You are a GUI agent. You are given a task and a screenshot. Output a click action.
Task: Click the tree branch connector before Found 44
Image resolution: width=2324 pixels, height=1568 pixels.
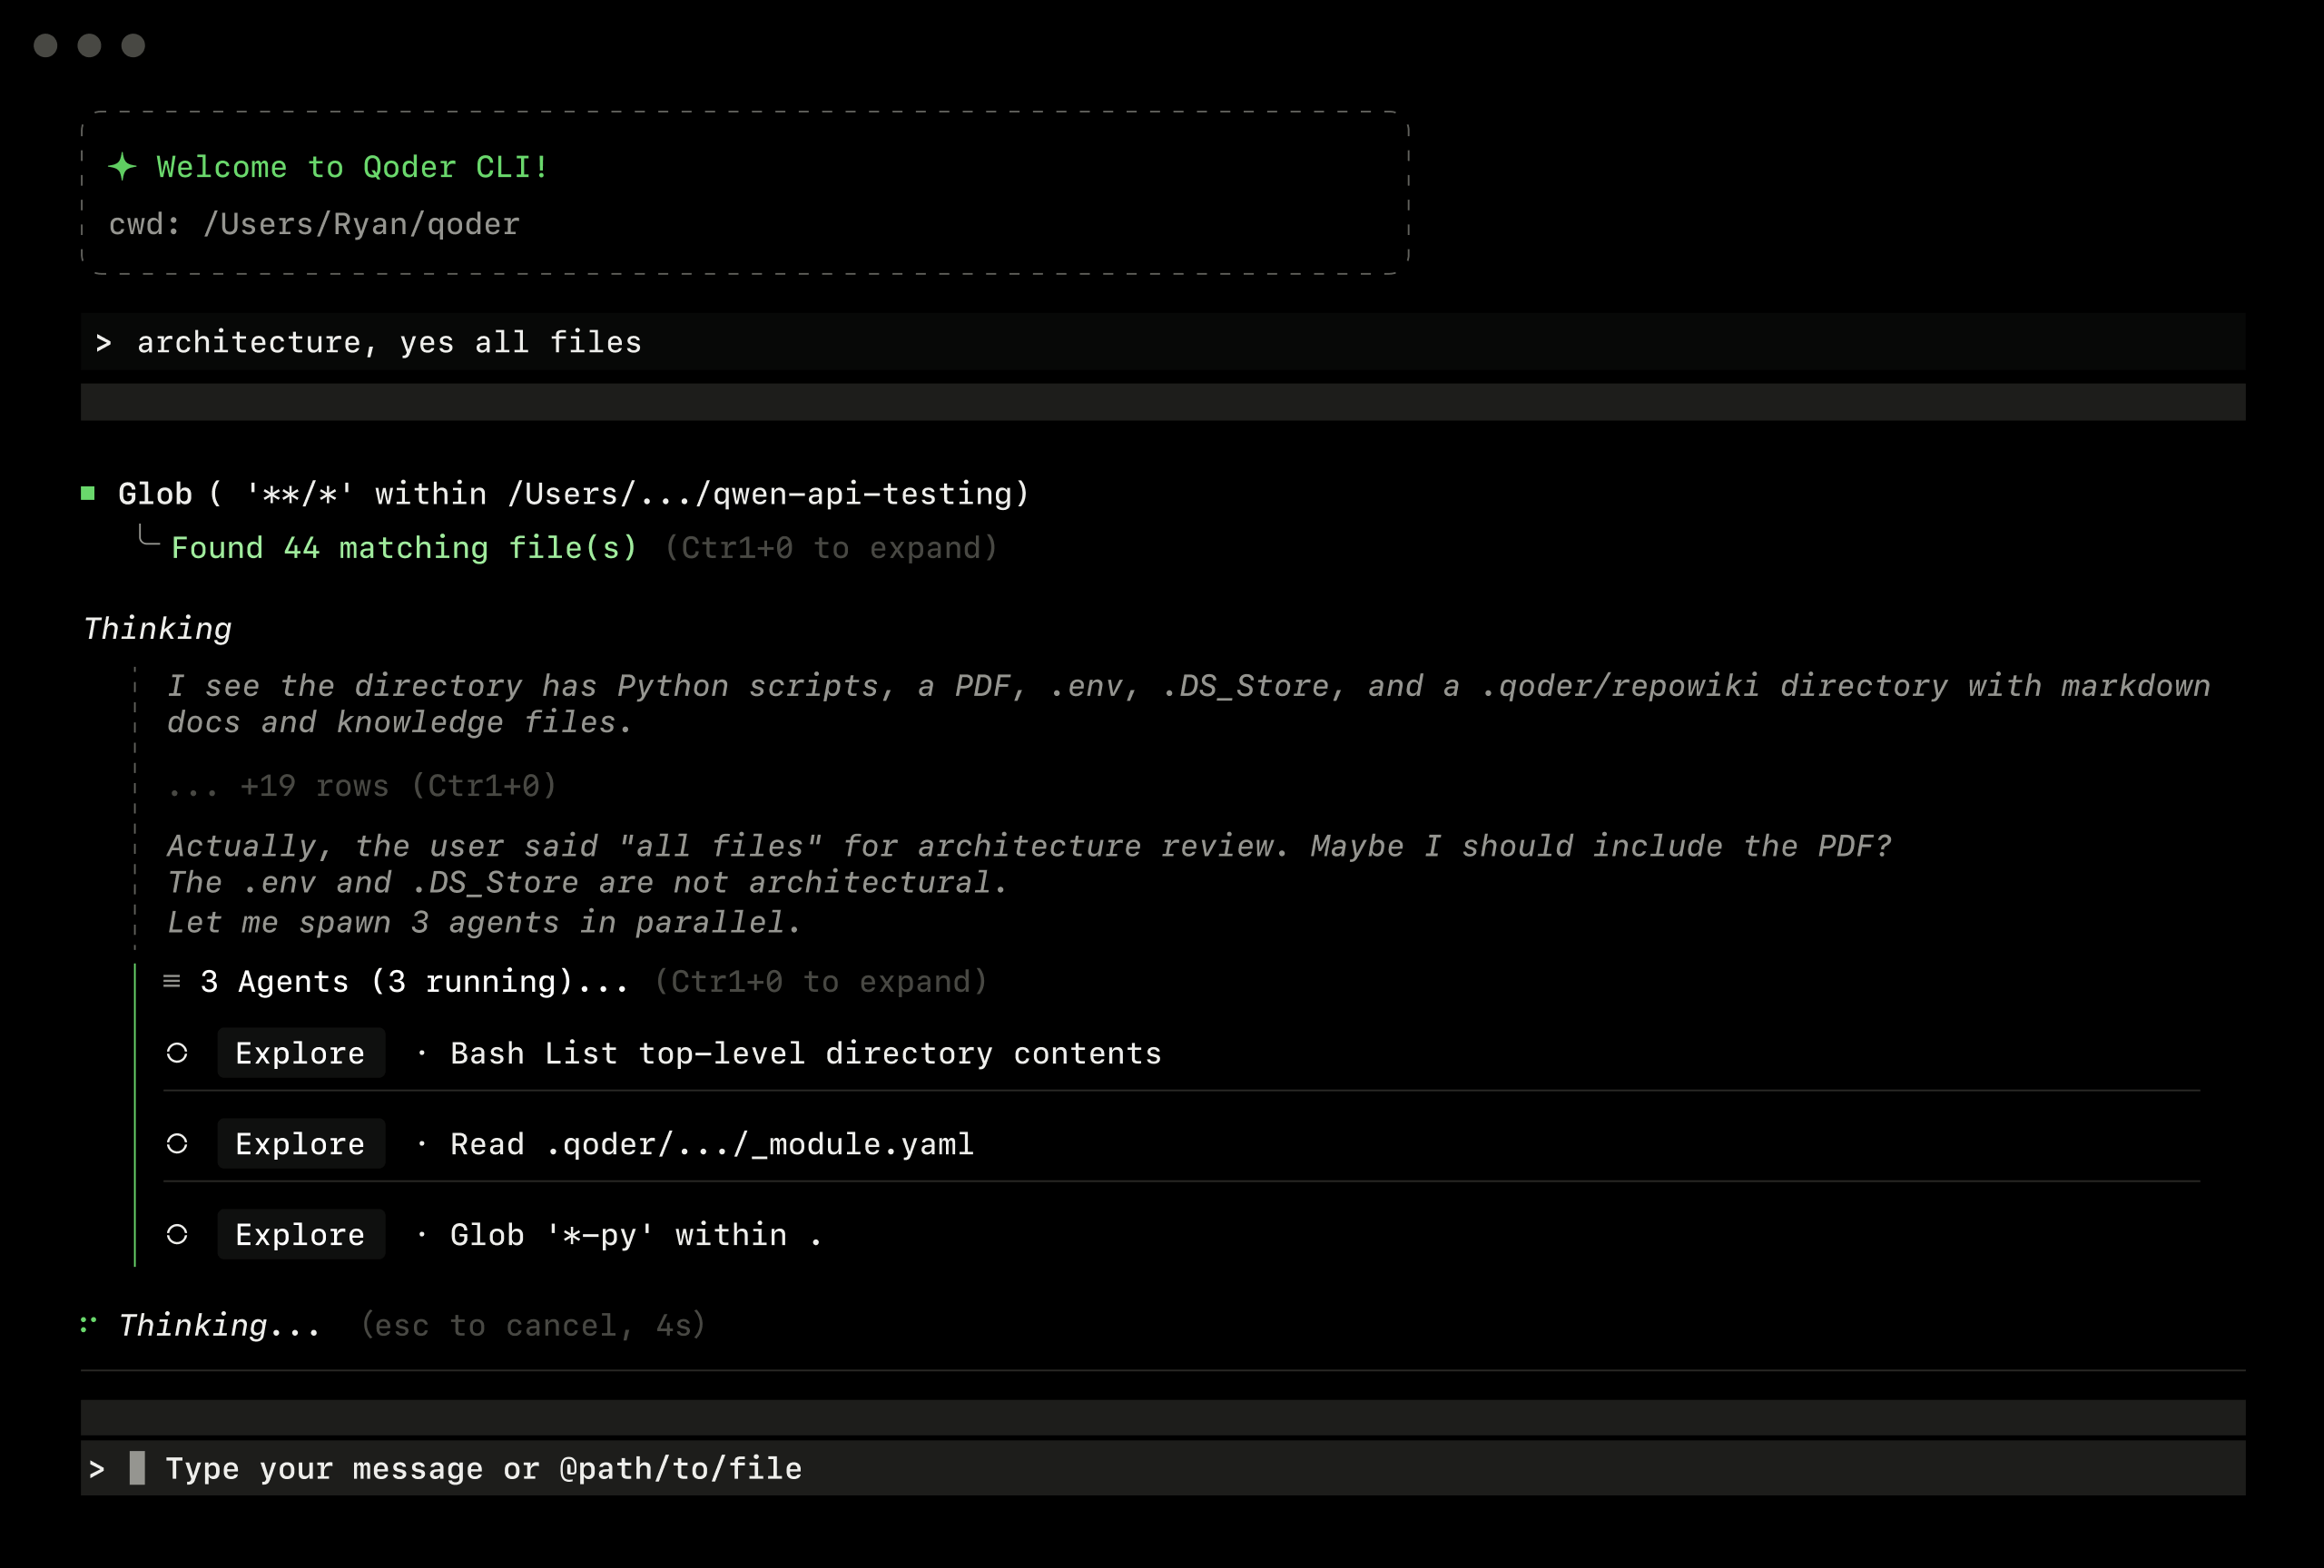tap(148, 535)
